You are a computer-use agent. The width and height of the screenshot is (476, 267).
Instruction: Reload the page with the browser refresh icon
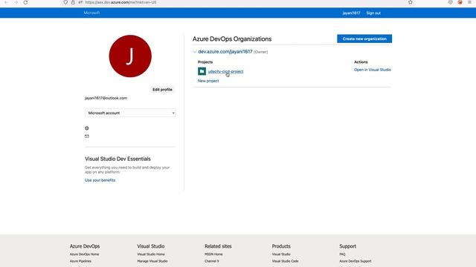tap(25, 2)
